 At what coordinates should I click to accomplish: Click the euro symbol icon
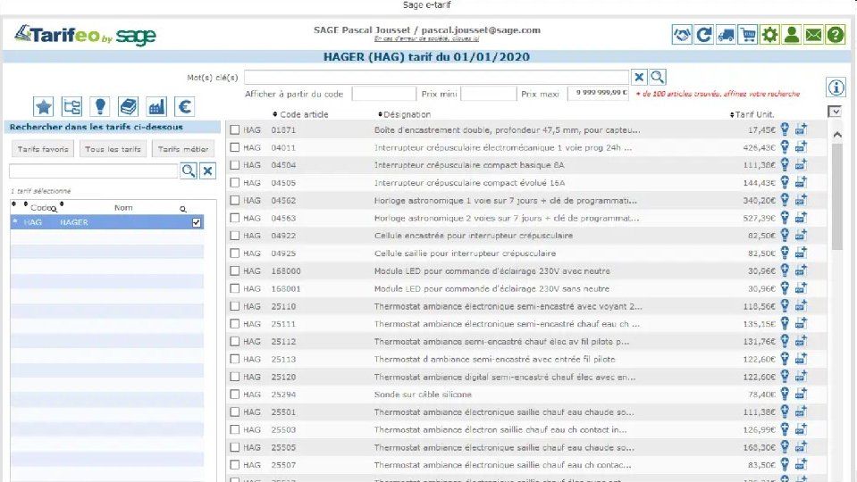coord(185,106)
